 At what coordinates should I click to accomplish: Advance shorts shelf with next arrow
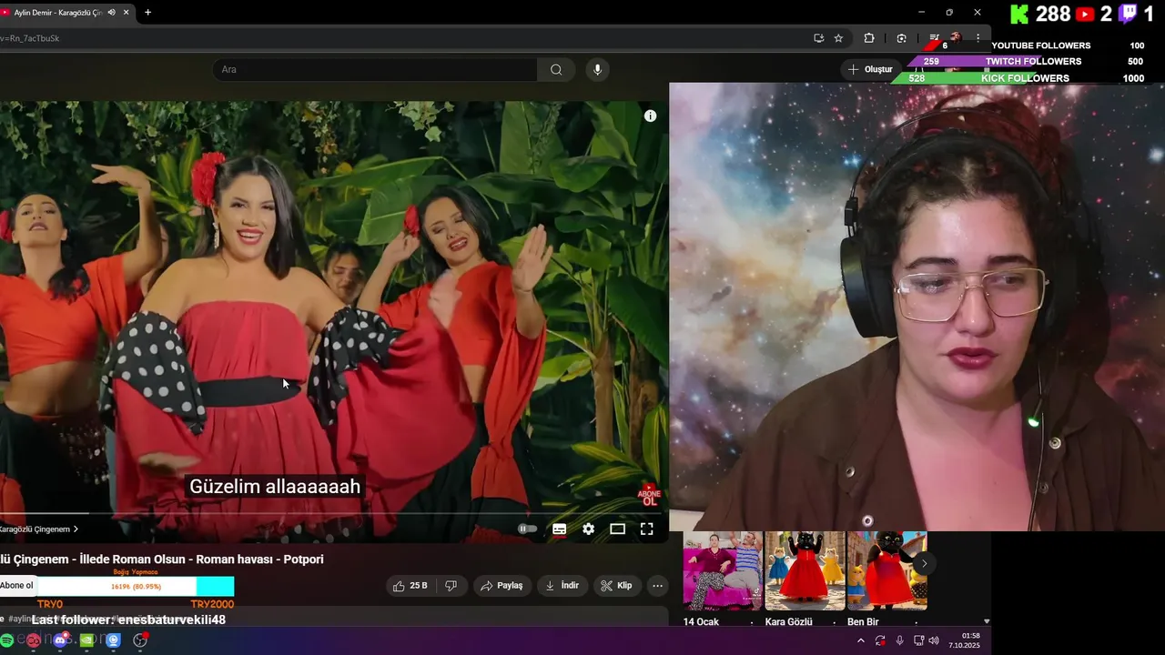924,564
